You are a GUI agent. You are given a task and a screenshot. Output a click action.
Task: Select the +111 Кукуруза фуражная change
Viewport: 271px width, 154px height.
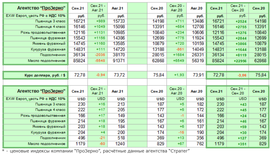click(x=101, y=49)
